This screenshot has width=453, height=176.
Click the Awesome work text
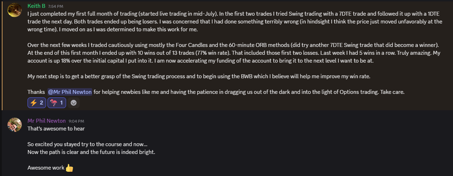click(x=46, y=168)
